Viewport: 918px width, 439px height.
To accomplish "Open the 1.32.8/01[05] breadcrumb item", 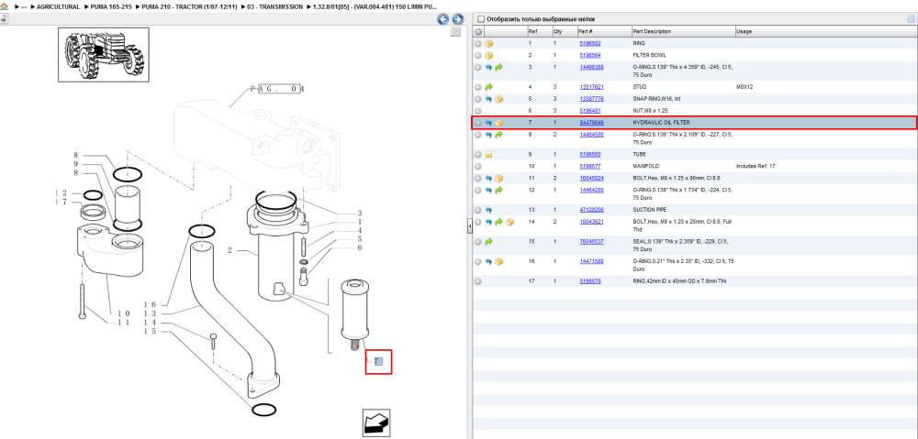I will 375,7.
